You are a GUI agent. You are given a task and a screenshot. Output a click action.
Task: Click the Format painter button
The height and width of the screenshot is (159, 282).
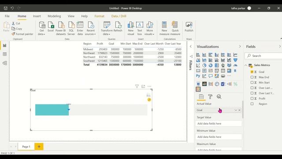pos(22,34)
